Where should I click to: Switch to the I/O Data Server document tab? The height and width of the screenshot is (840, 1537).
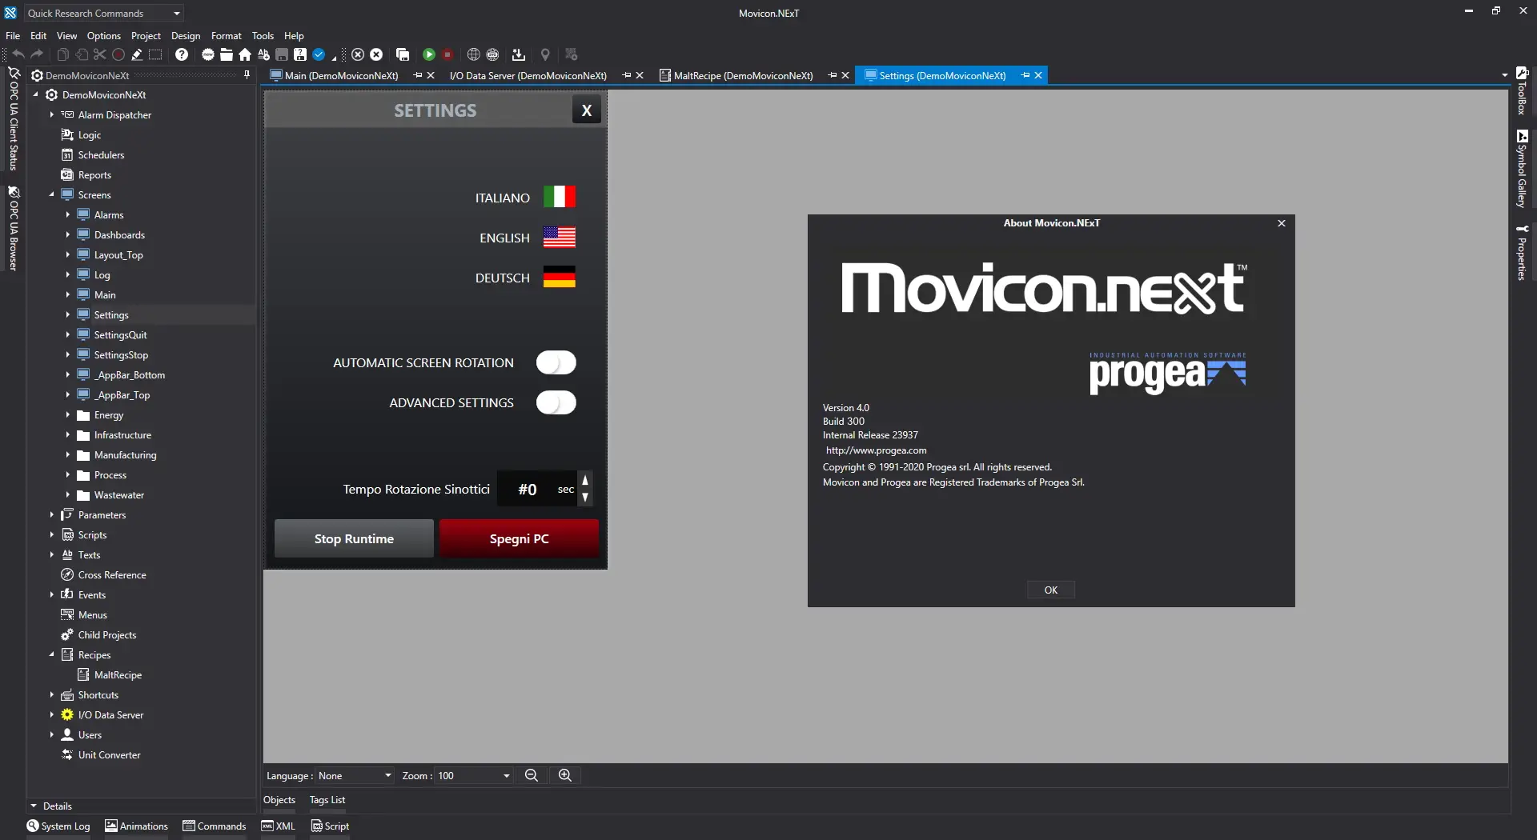coord(528,75)
